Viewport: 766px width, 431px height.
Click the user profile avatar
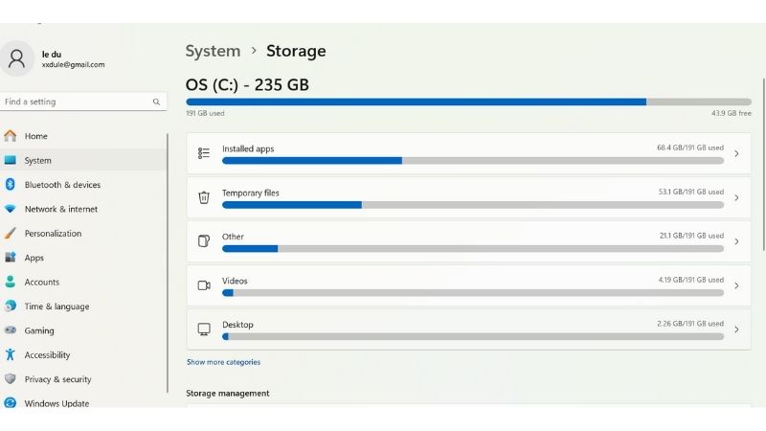pyautogui.click(x=16, y=58)
